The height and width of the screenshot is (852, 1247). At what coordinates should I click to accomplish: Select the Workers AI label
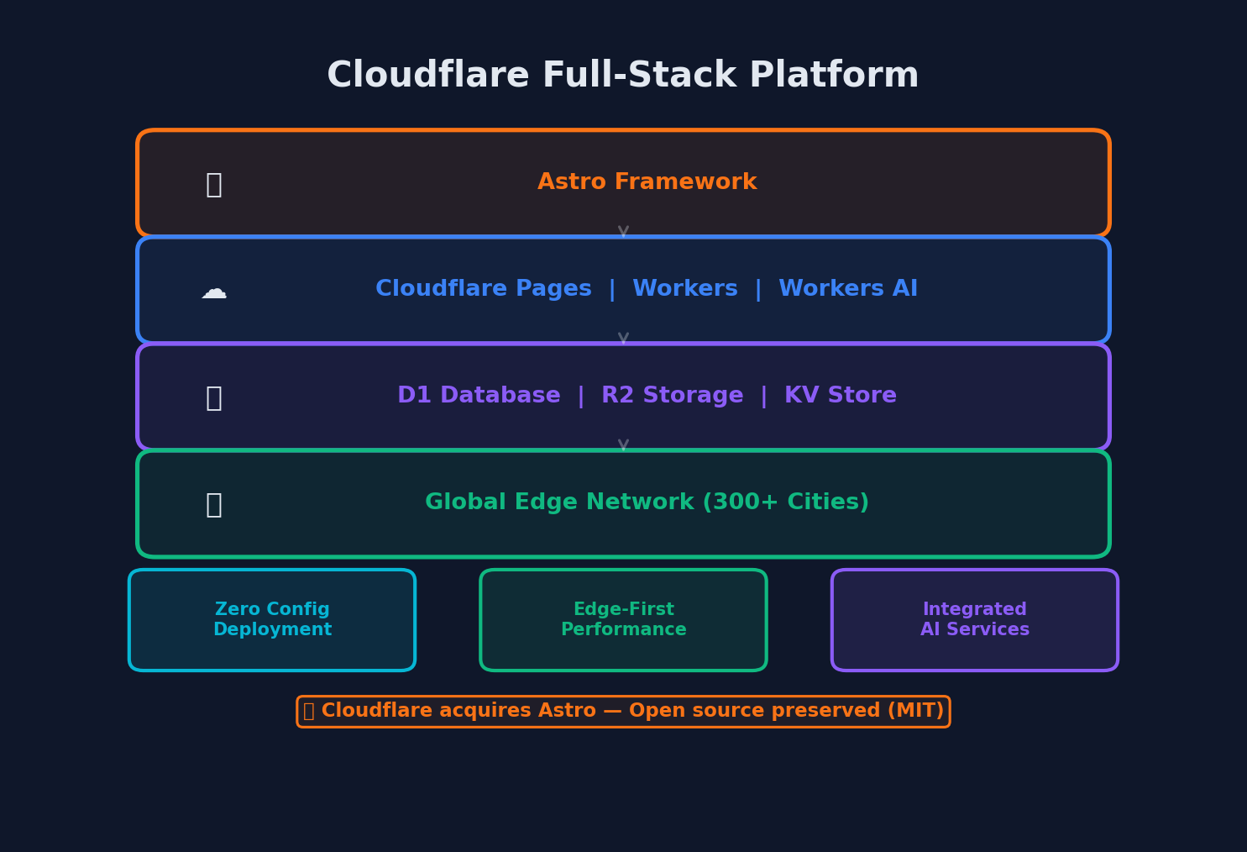[x=848, y=288]
